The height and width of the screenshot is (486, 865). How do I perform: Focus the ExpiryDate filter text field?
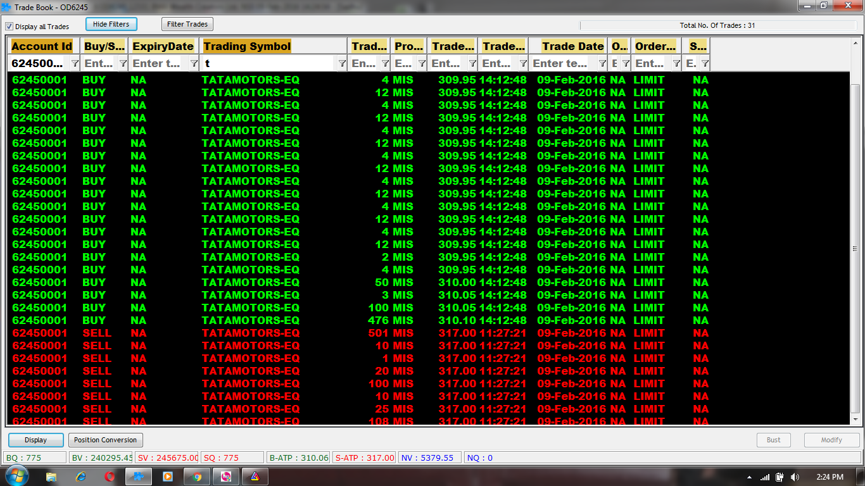[x=158, y=63]
